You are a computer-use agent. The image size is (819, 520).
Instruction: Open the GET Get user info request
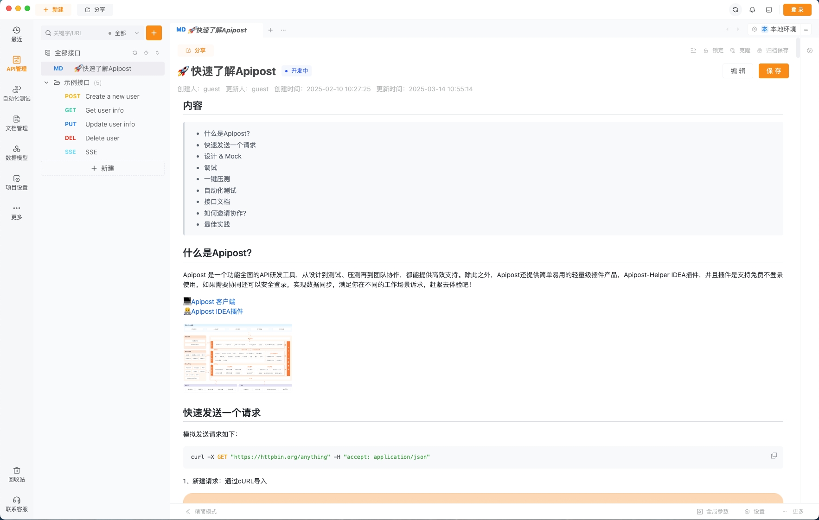point(103,110)
